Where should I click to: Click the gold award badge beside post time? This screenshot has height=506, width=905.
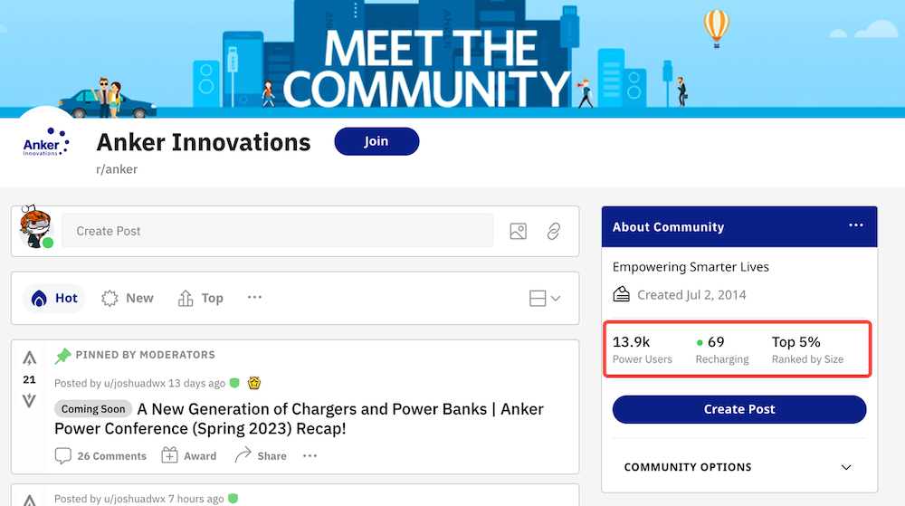pos(254,383)
